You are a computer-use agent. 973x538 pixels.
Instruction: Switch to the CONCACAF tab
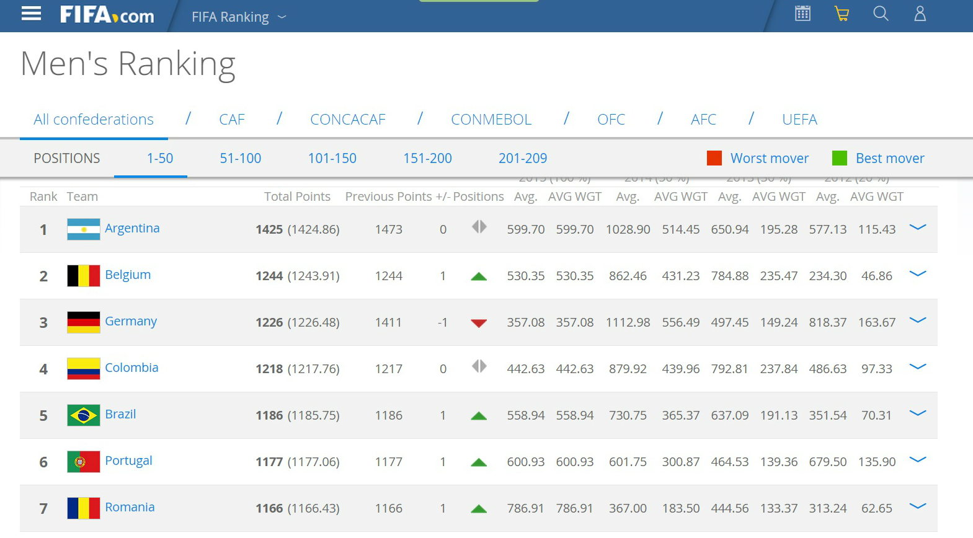(348, 120)
